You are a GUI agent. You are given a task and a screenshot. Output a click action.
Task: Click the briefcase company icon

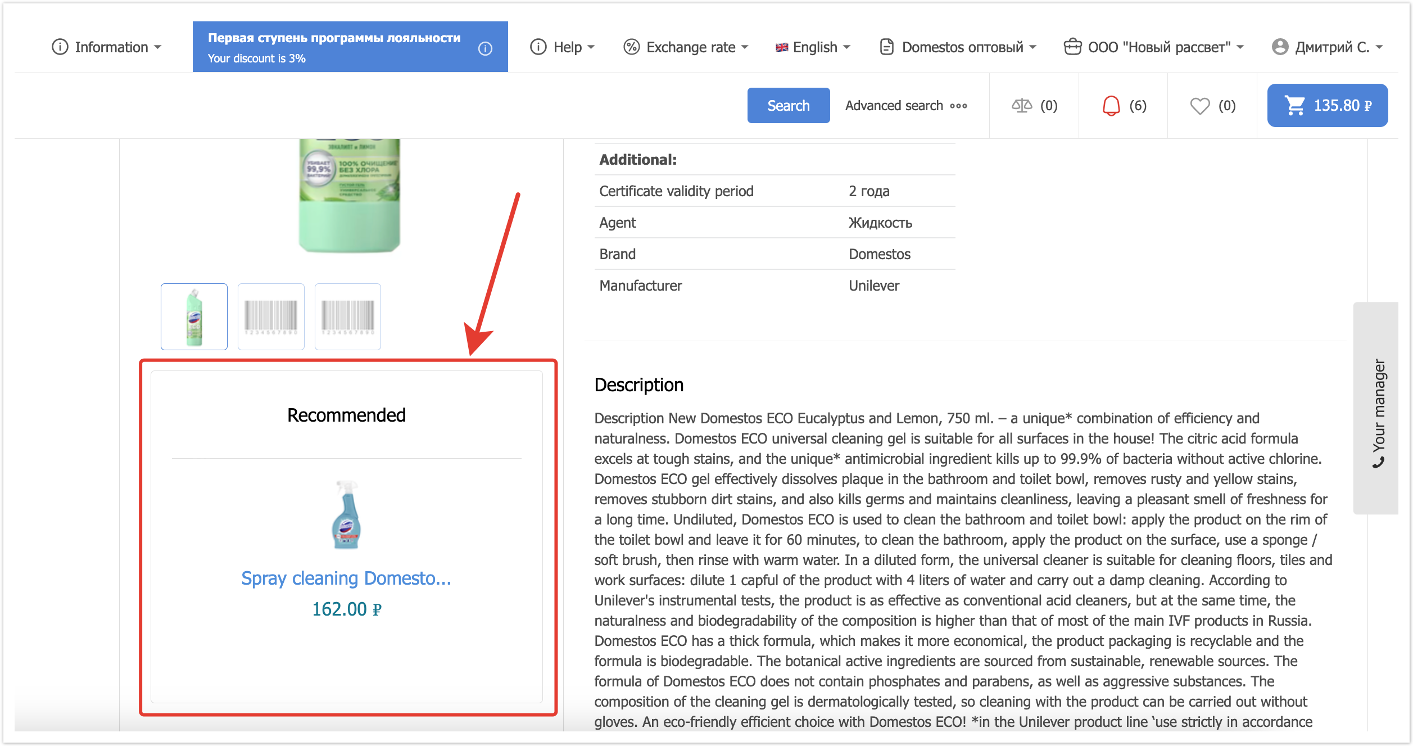coord(1072,47)
